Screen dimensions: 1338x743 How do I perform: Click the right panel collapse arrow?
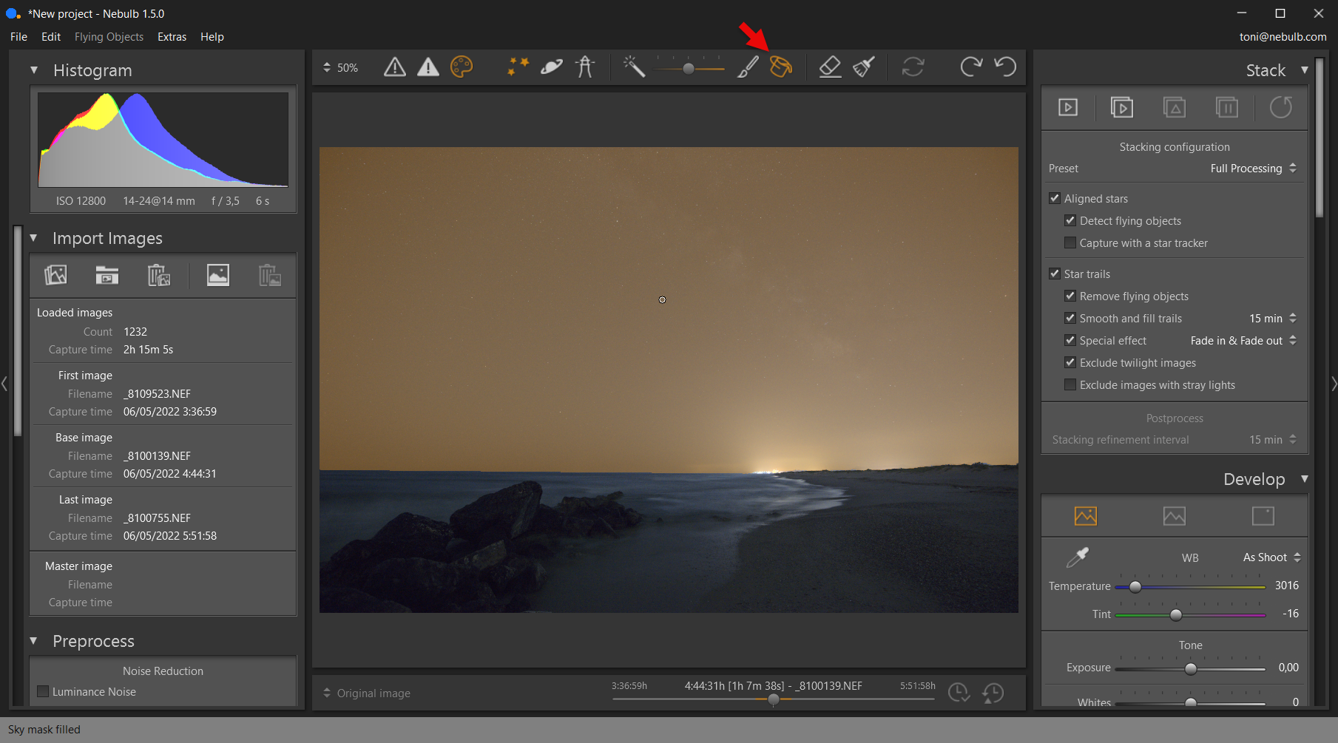[x=1334, y=384]
